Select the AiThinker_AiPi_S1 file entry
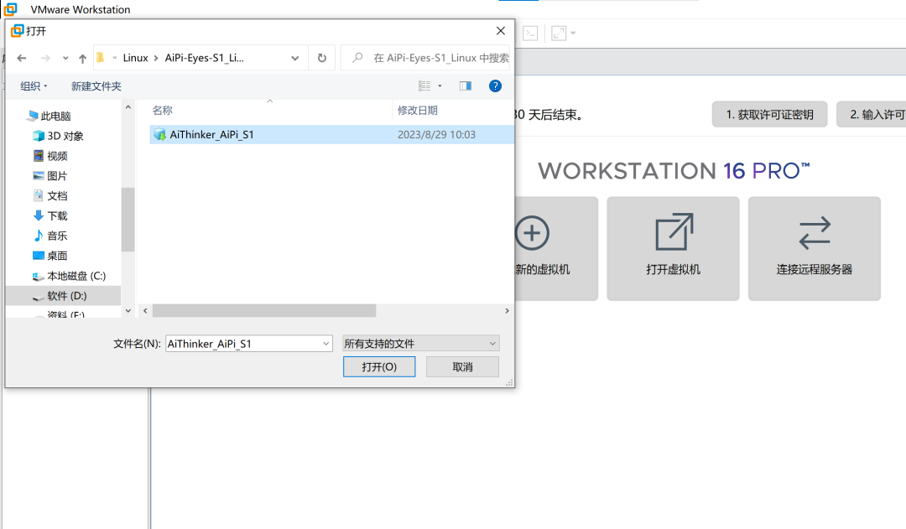 [x=211, y=134]
